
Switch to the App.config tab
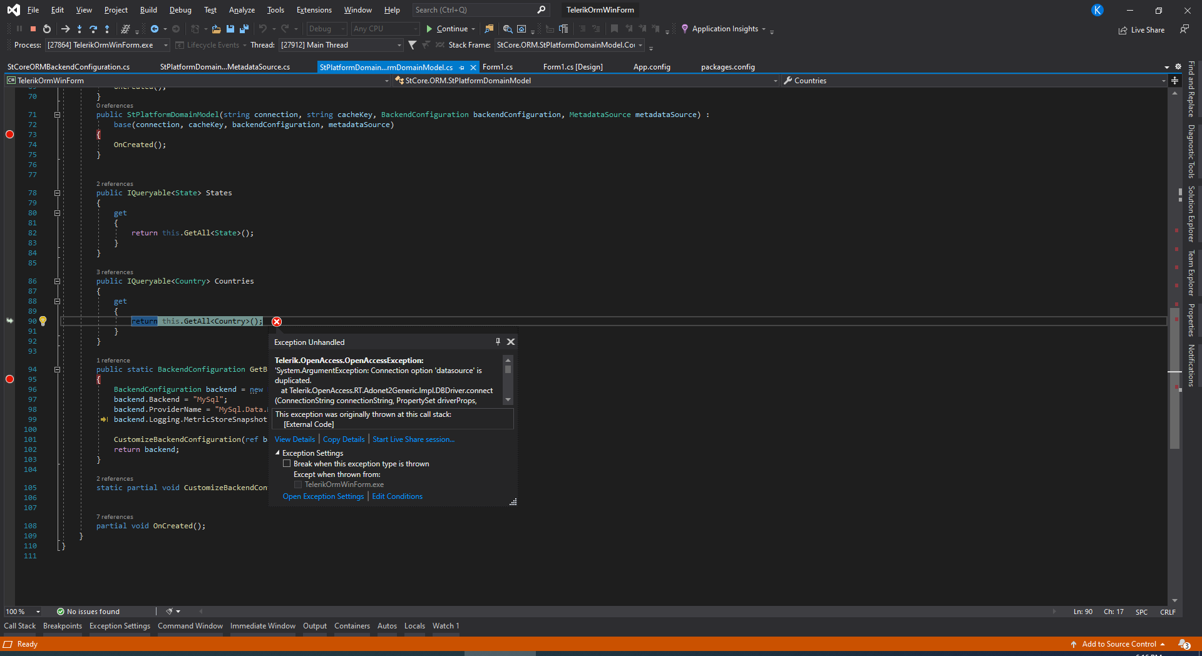click(651, 67)
